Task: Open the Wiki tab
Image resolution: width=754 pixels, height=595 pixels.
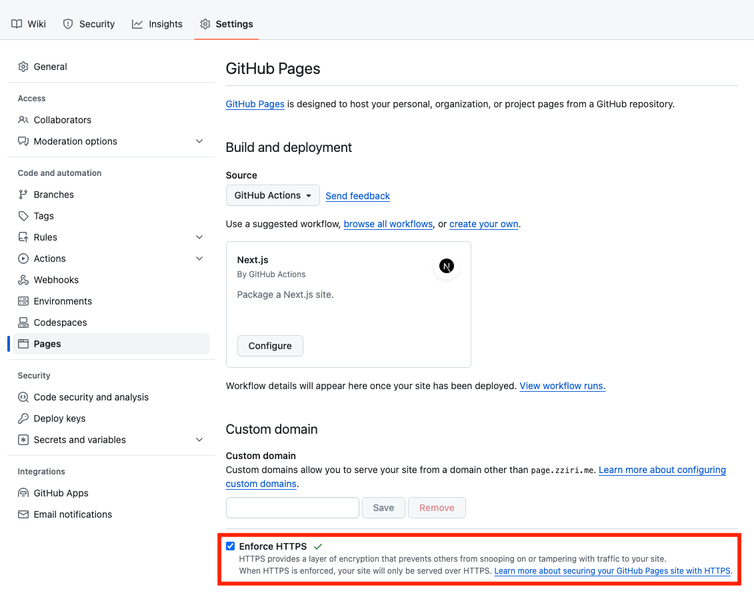Action: click(x=29, y=24)
